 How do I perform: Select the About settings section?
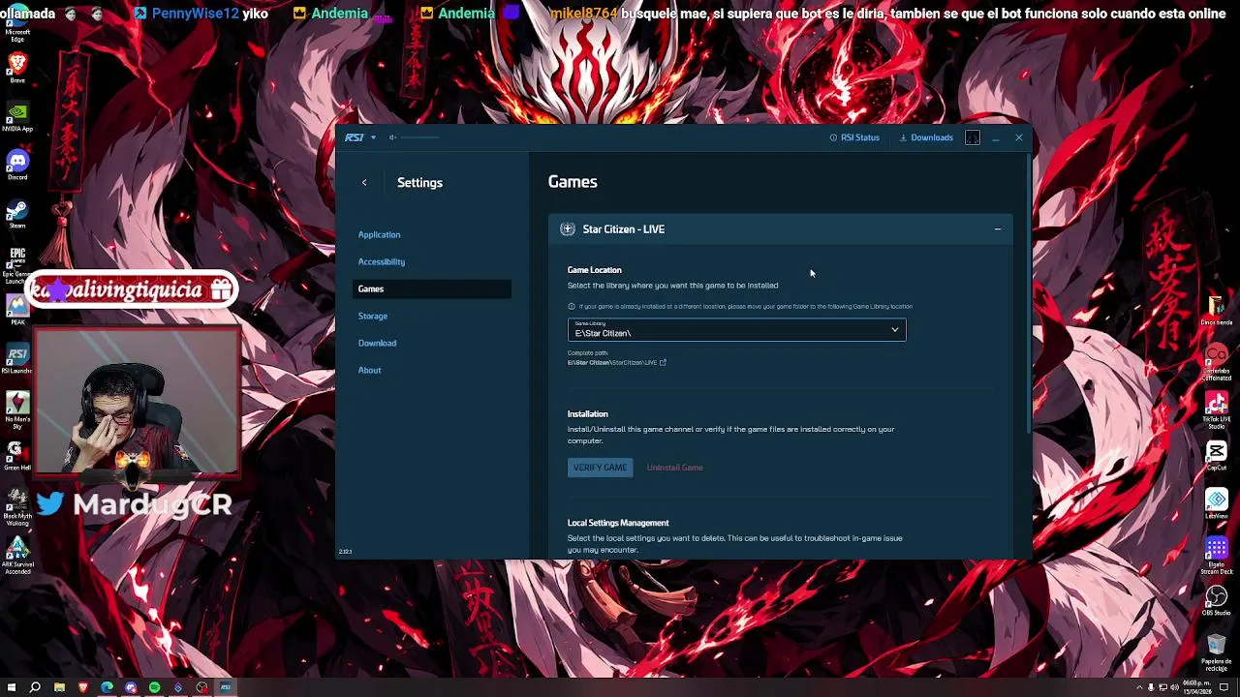(x=369, y=370)
